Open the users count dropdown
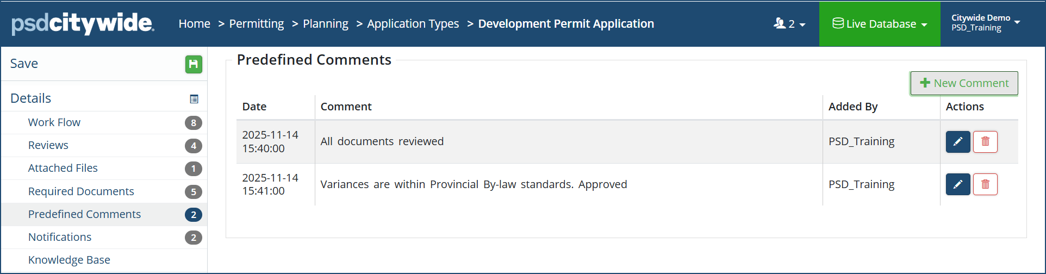This screenshot has height=274, width=1046. pyautogui.click(x=789, y=24)
